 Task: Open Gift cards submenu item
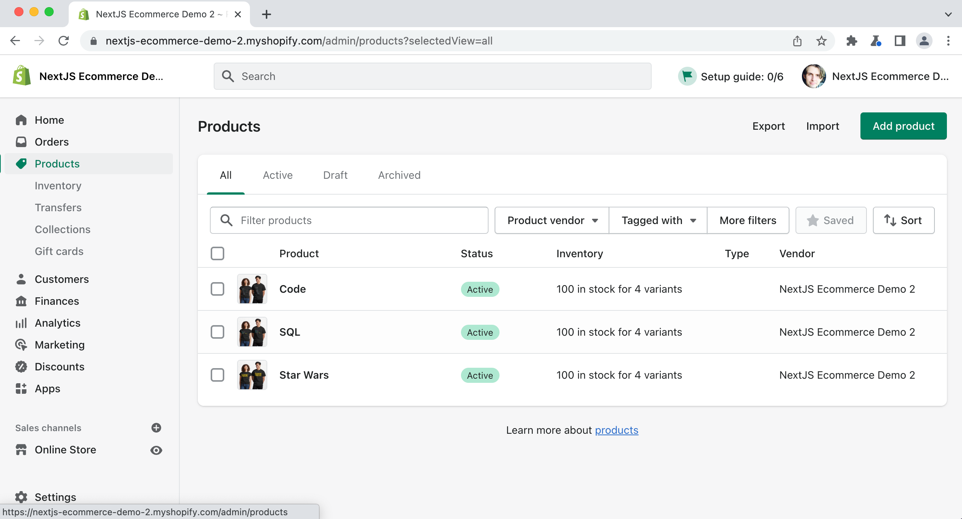[59, 251]
